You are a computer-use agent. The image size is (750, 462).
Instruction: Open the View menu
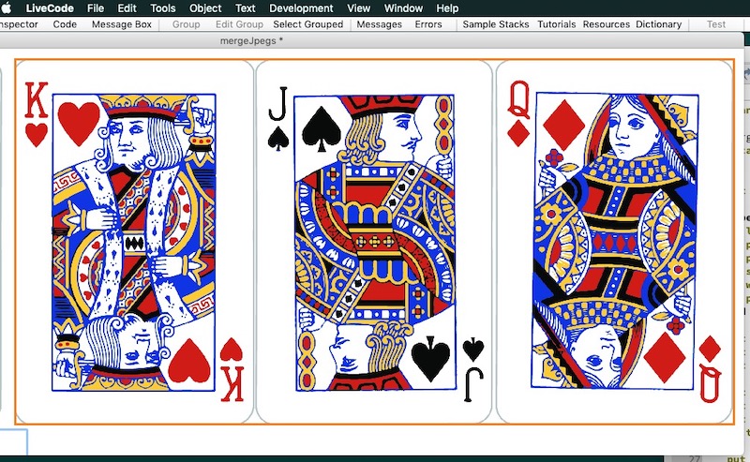tap(359, 8)
